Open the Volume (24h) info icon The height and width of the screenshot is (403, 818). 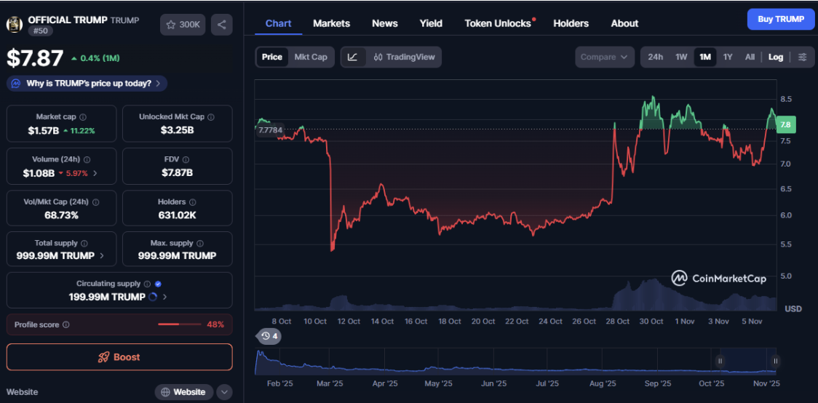pos(87,159)
